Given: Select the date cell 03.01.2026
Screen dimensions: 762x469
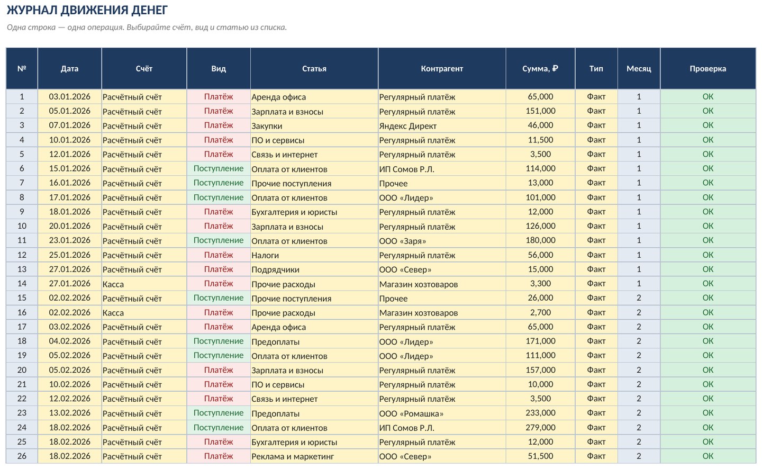Looking at the screenshot, I should click(69, 97).
